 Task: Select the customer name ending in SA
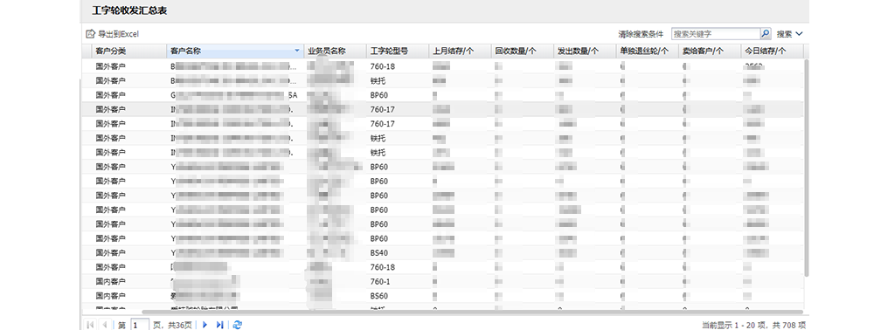click(234, 94)
